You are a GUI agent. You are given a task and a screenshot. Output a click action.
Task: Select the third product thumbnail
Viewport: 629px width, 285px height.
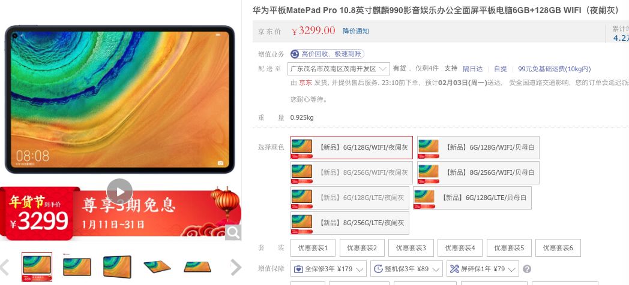tap(117, 267)
